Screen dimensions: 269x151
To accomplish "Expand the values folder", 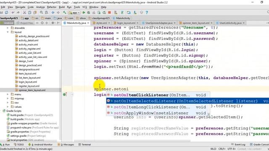I will click(x=8, y=107).
